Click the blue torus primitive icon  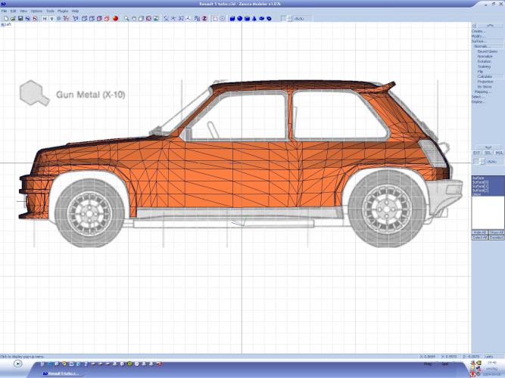click(x=268, y=18)
